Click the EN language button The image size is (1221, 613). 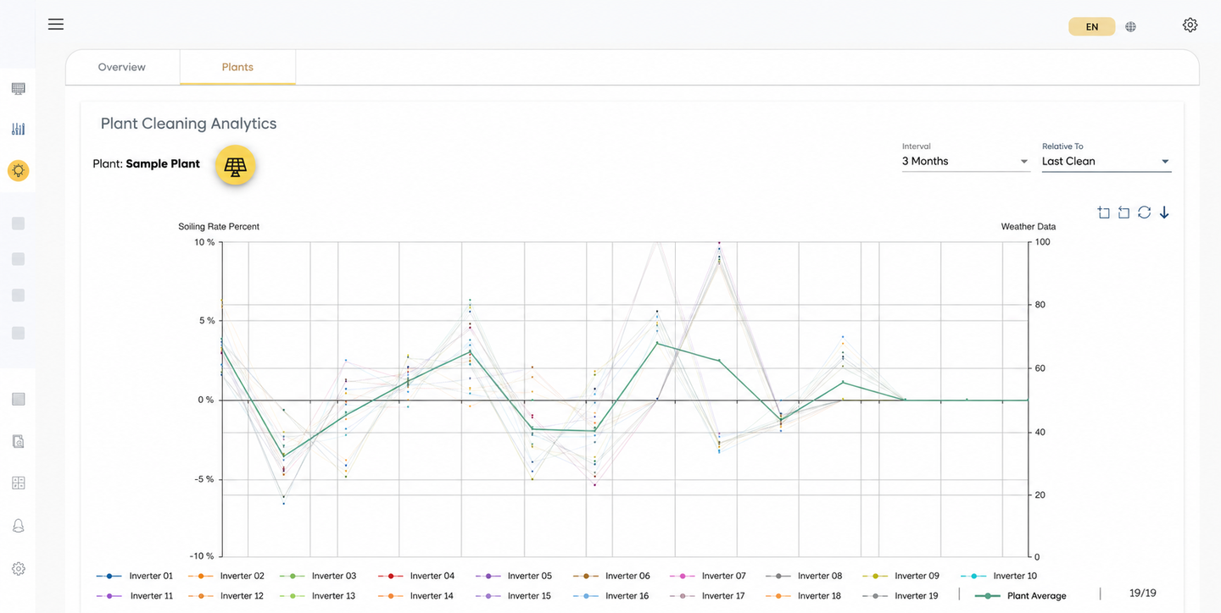[x=1092, y=27]
